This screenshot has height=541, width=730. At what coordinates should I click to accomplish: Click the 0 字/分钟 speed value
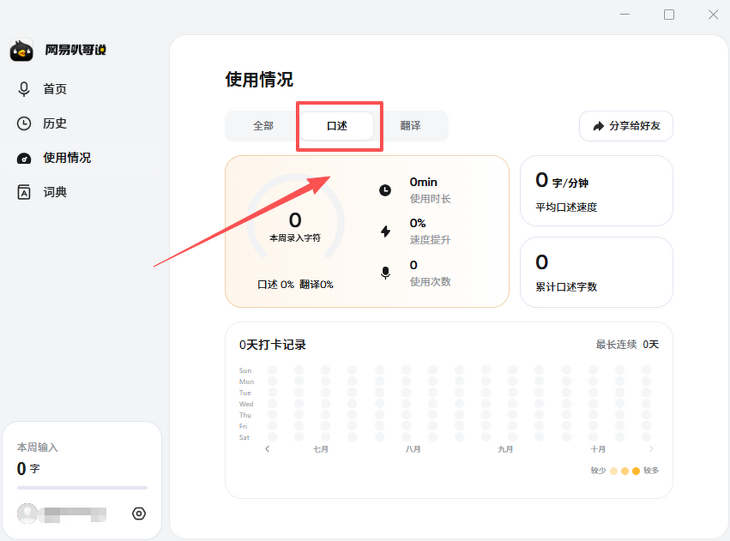[562, 181]
